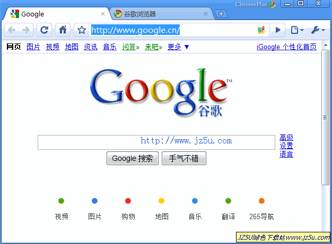Select the Google tab
332x244 pixels.
pos(56,14)
